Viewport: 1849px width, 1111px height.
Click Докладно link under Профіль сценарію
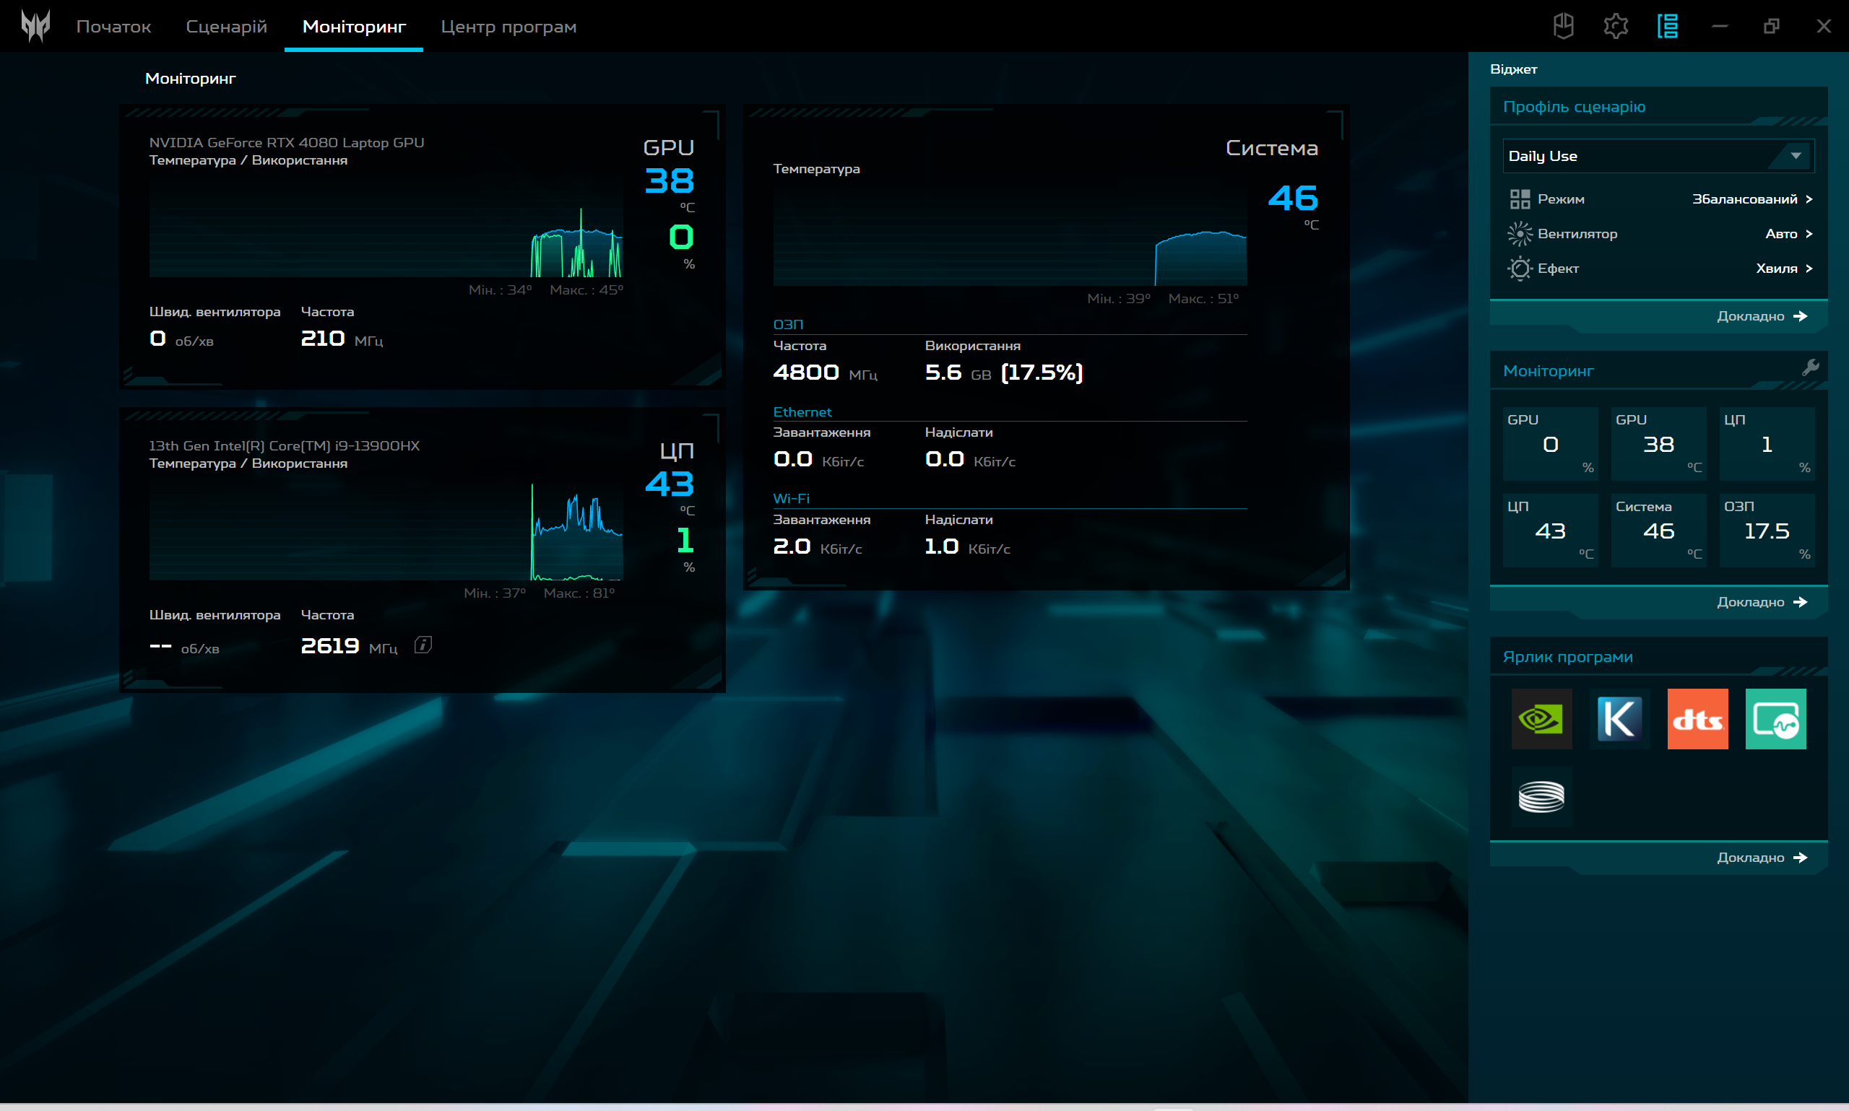1761,316
